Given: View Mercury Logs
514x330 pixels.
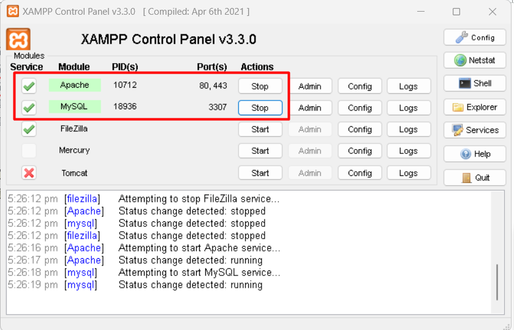Looking at the screenshot, I should pos(409,151).
